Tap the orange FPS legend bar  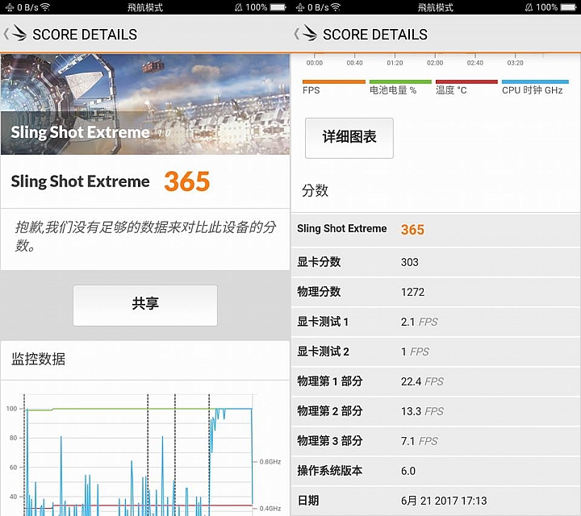pos(334,81)
